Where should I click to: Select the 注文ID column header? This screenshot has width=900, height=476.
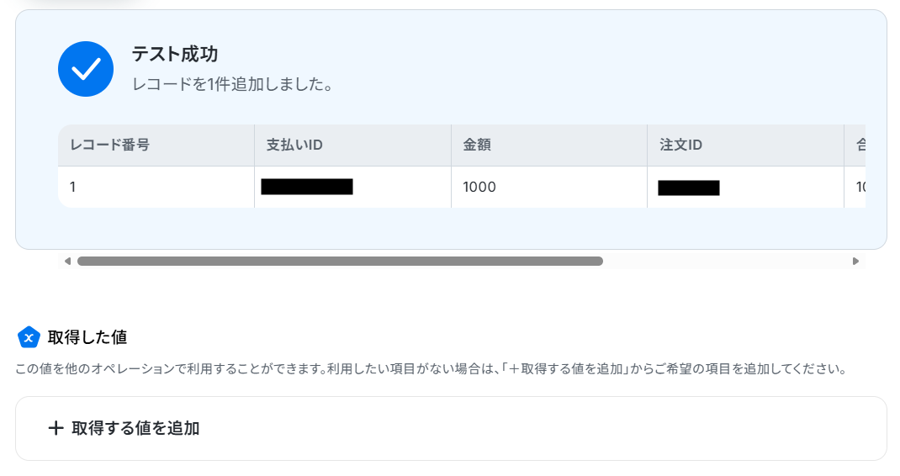(x=745, y=145)
